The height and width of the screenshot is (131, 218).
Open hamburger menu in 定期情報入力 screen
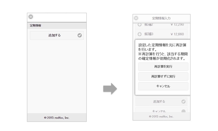[x=136, y=18]
